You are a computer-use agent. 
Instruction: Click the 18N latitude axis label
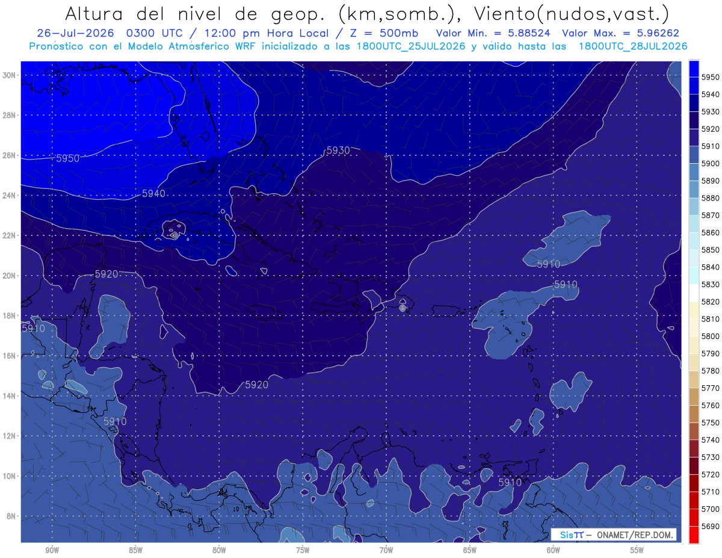click(x=10, y=315)
